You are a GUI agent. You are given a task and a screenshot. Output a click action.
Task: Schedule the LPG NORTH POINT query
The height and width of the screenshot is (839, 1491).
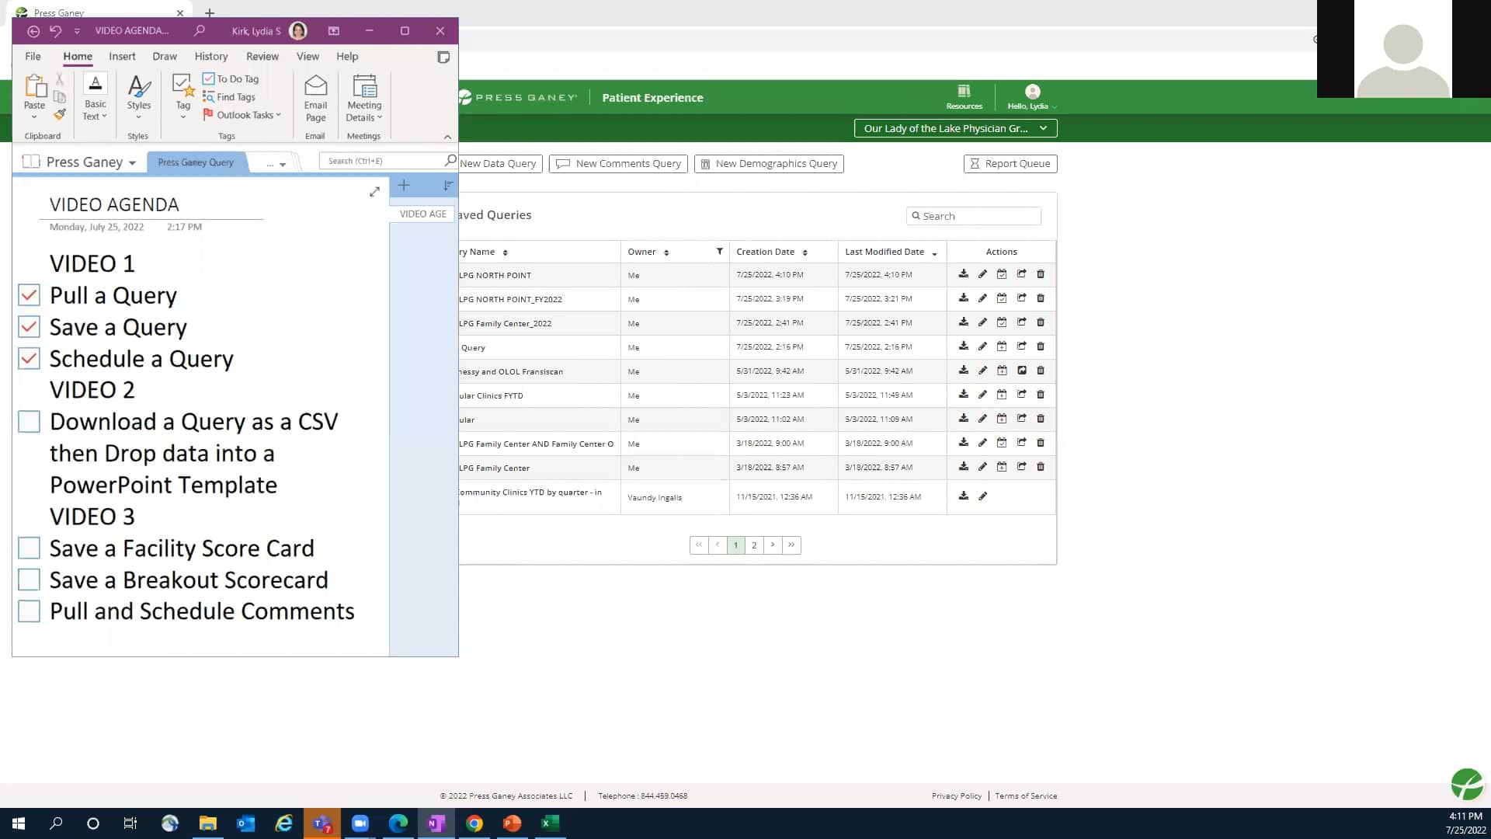click(1002, 274)
